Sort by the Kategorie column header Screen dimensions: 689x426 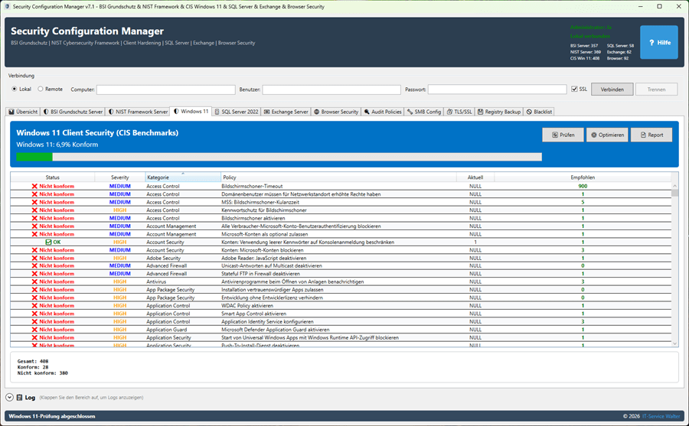tap(182, 177)
